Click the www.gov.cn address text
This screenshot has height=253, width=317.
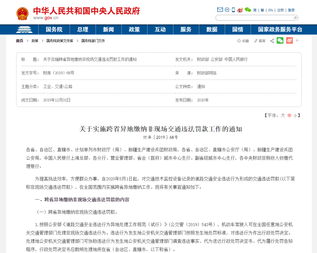pyautogui.click(x=46, y=18)
